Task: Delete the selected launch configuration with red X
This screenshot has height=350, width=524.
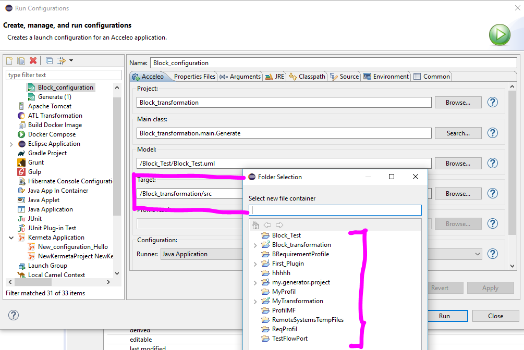Action: [33, 60]
